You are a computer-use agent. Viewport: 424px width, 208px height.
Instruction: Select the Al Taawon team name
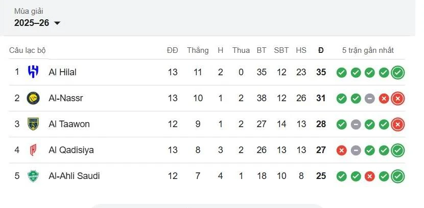[x=69, y=124]
